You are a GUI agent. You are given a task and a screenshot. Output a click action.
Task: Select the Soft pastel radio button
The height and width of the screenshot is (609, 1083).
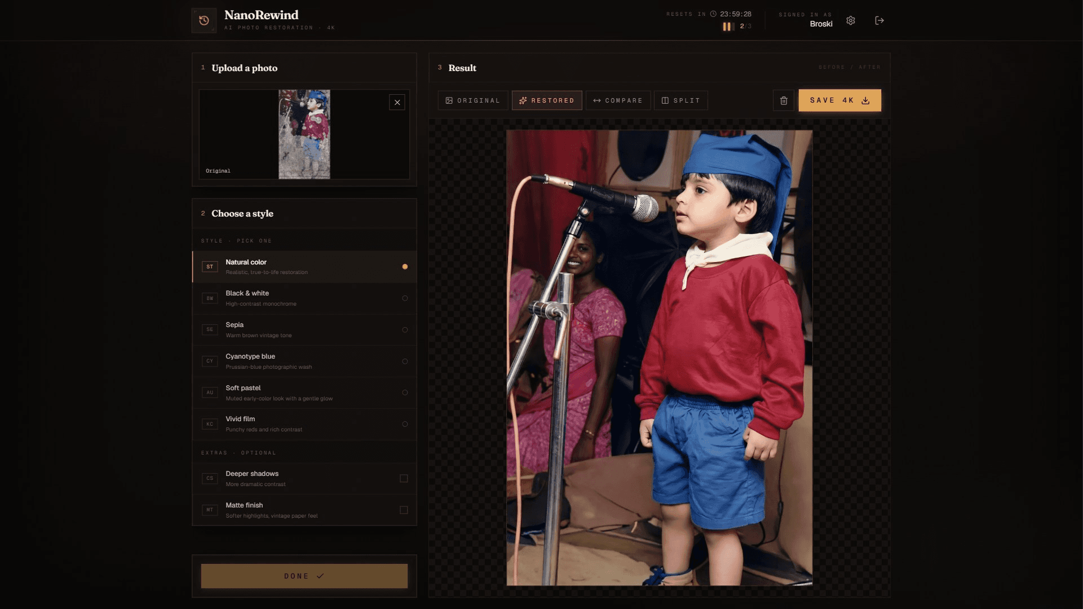coord(405,392)
